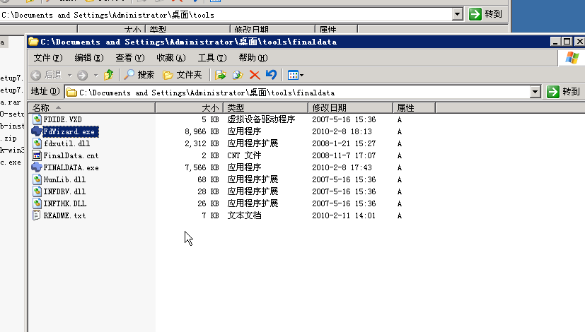Sort by Attributes (属性) column header

click(414, 108)
